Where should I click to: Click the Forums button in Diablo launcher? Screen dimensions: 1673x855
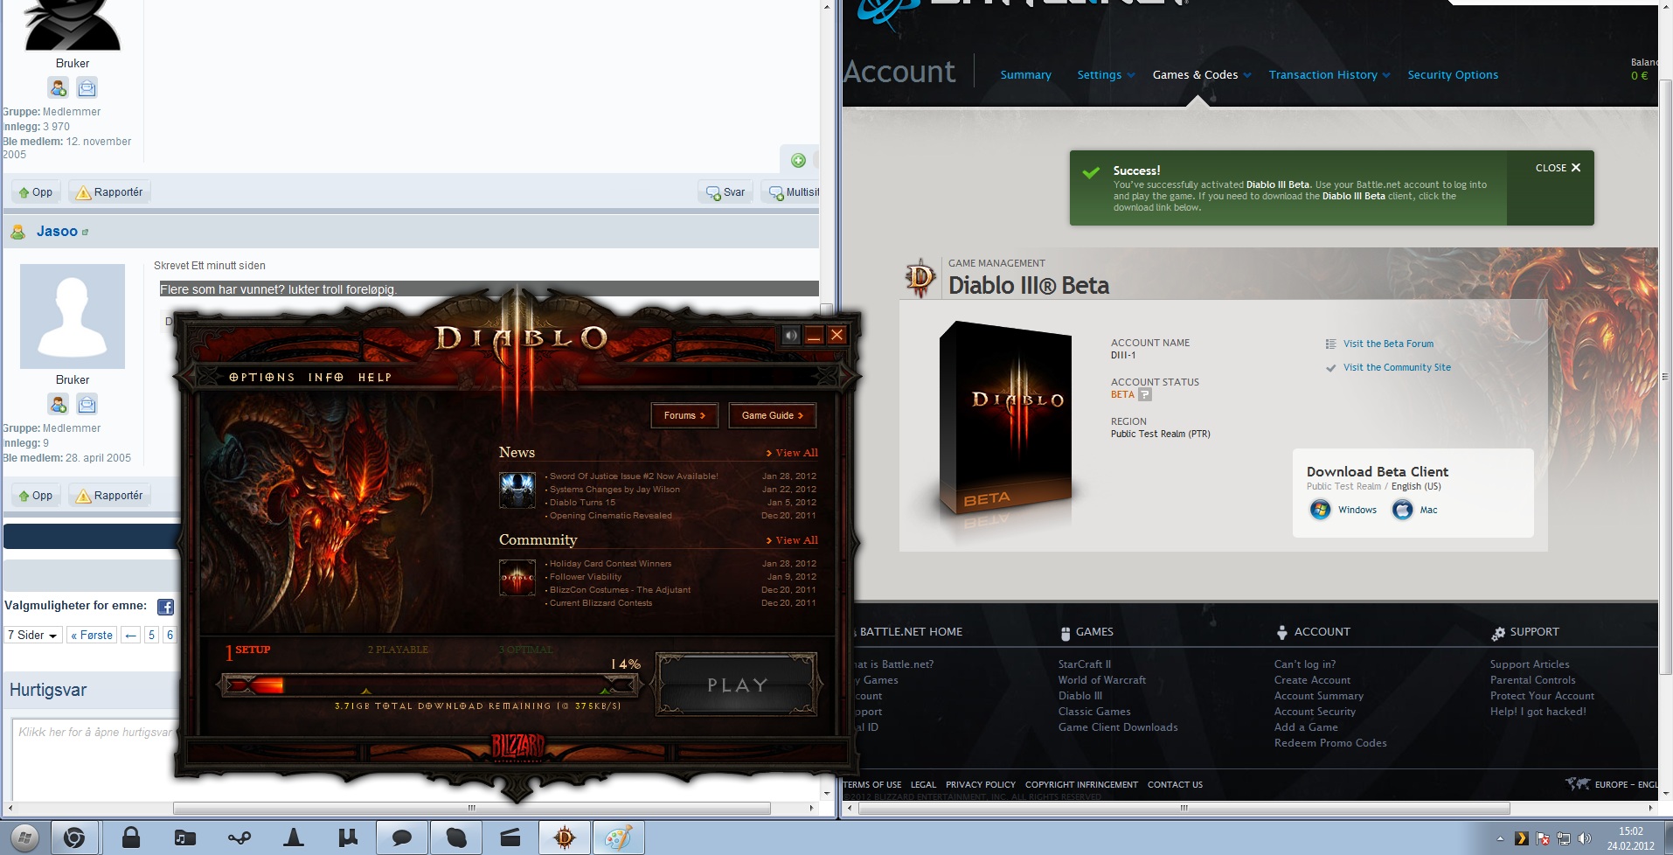pyautogui.click(x=684, y=415)
